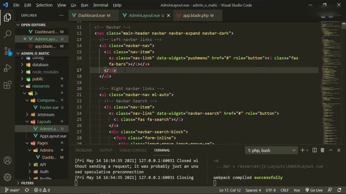Synchronize changes via status bar icon
Image resolution: width=346 pixels, height=194 pixels.
coord(27,190)
